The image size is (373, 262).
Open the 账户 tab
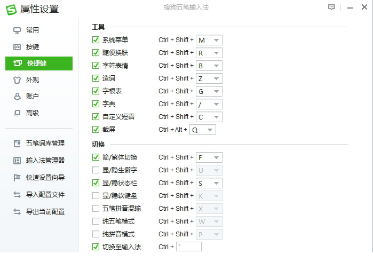click(x=39, y=97)
